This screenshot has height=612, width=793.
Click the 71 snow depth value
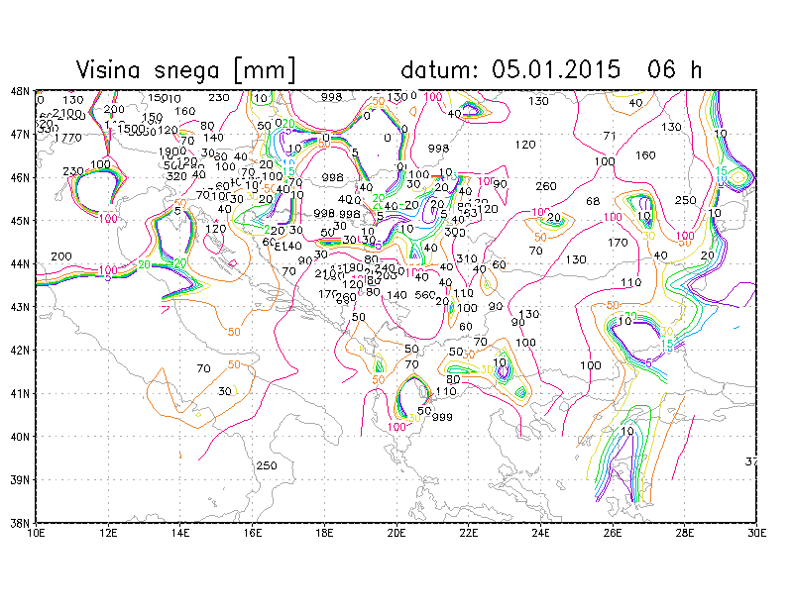point(610,136)
